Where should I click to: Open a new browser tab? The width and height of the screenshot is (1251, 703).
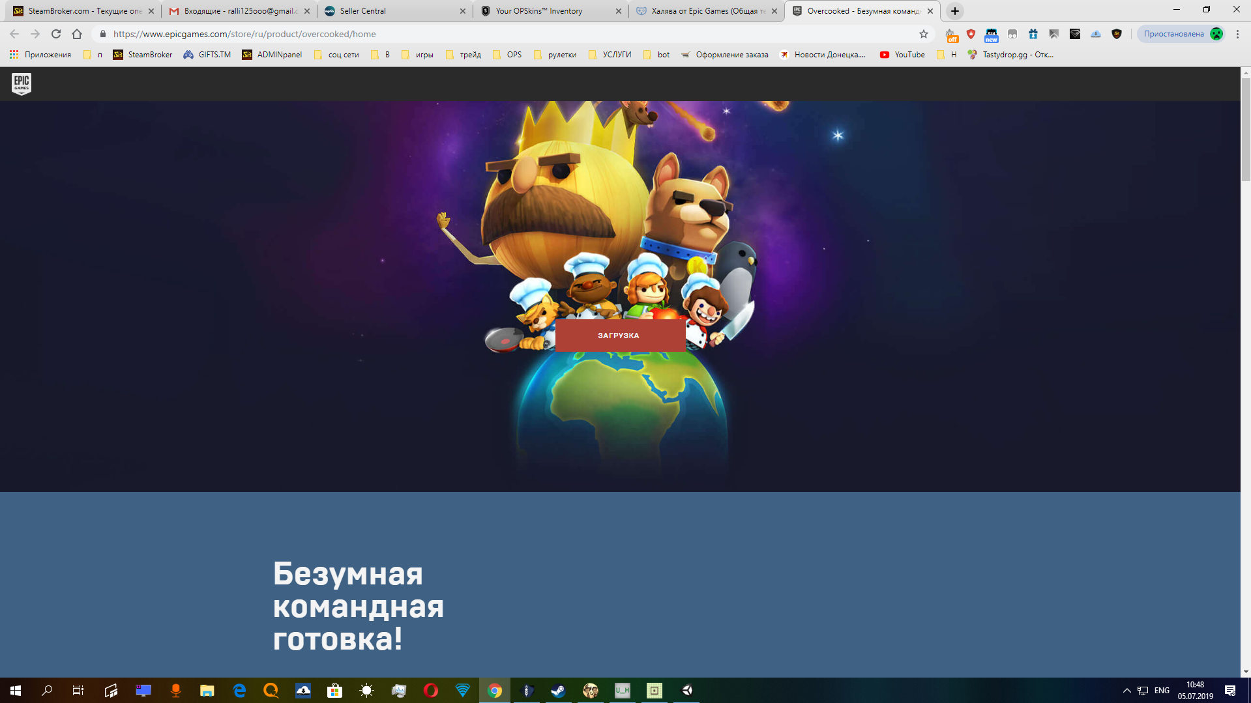[955, 11]
